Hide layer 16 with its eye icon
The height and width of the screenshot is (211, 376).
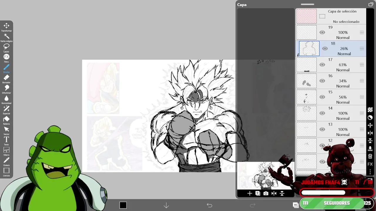322,81
